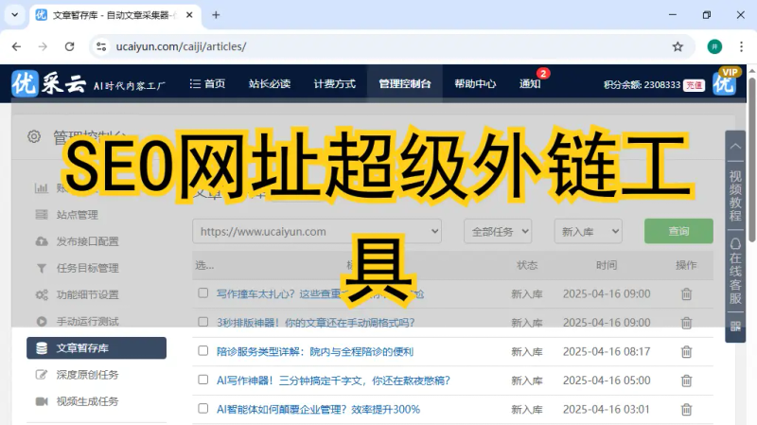Open the site URL dropdown
This screenshot has width=757, height=425.
(x=317, y=231)
